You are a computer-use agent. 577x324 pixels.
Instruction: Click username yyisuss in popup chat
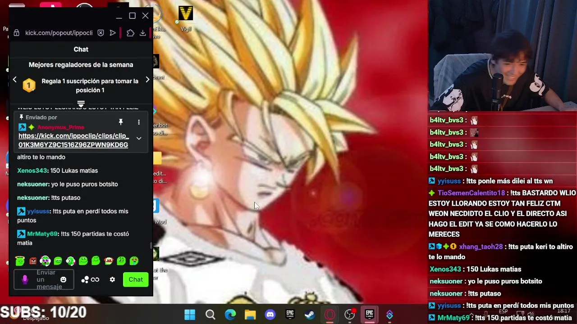pyautogui.click(x=38, y=211)
